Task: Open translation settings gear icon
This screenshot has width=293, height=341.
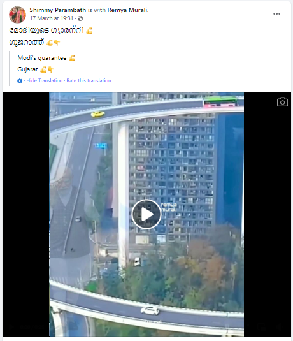Action: coord(20,81)
